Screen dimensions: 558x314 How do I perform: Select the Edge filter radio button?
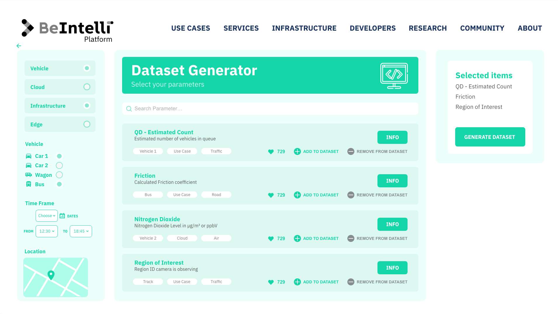pos(87,124)
